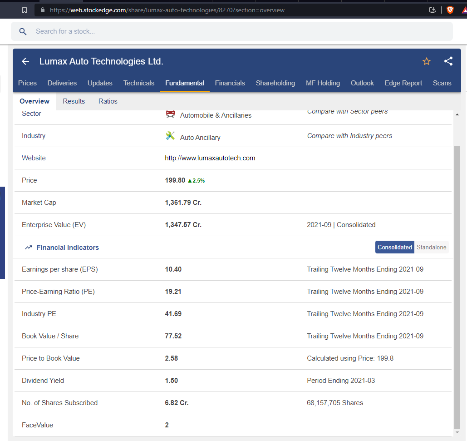Viewport: 467px width, 441px height.
Task: Click the Financial Indicators trend icon
Action: click(x=28, y=248)
